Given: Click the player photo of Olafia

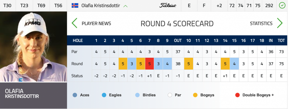Looking at the screenshot, I should tap(33, 47).
